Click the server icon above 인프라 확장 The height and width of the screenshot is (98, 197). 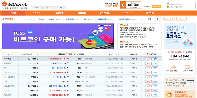187,67
